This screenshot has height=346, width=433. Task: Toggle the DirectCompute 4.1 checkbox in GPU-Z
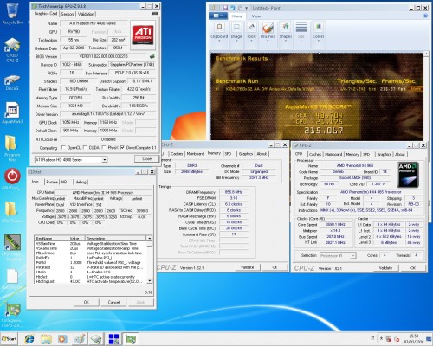point(122,148)
